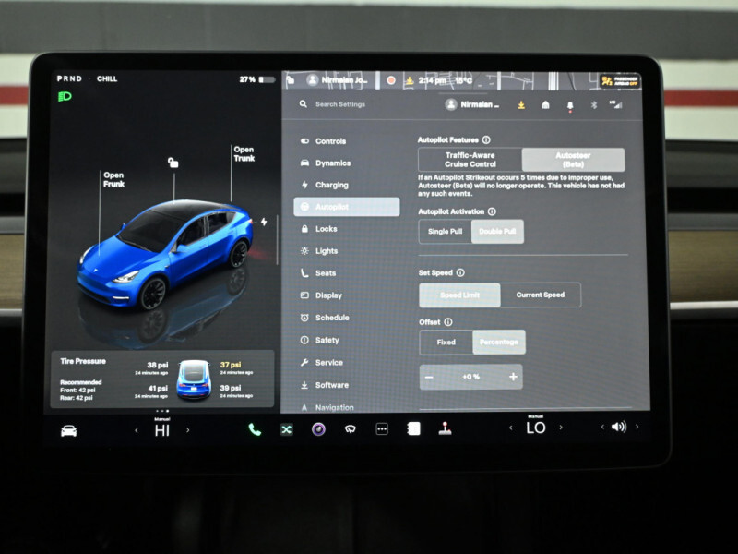Lower passenger temperature with left chevron
738x554 pixels.
[510, 428]
